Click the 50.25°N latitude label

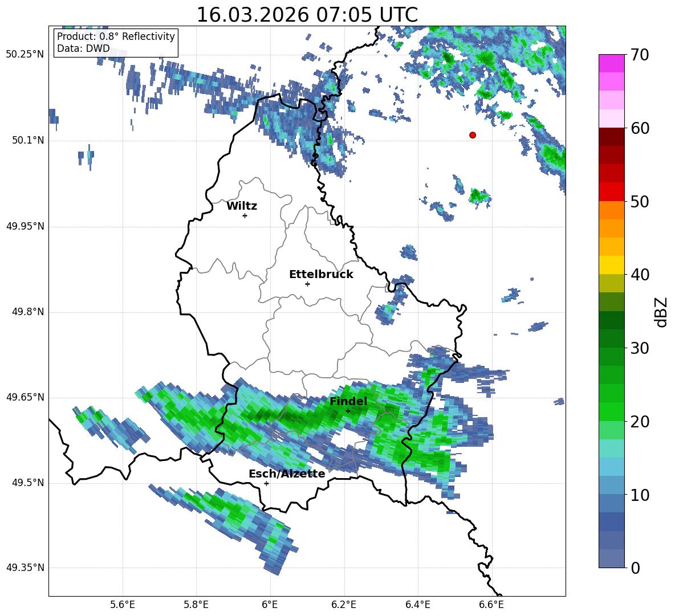(25, 55)
